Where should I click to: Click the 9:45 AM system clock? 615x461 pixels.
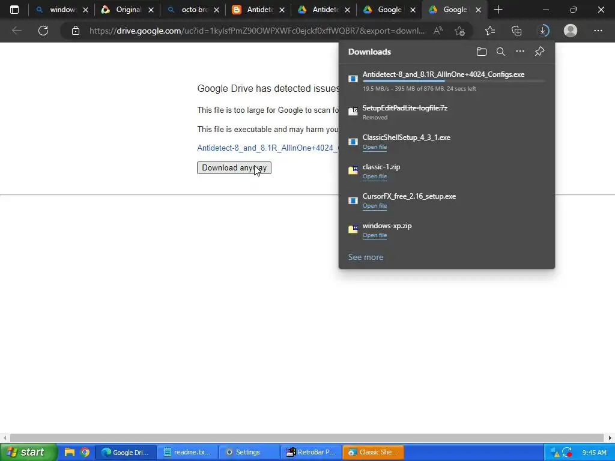click(594, 453)
